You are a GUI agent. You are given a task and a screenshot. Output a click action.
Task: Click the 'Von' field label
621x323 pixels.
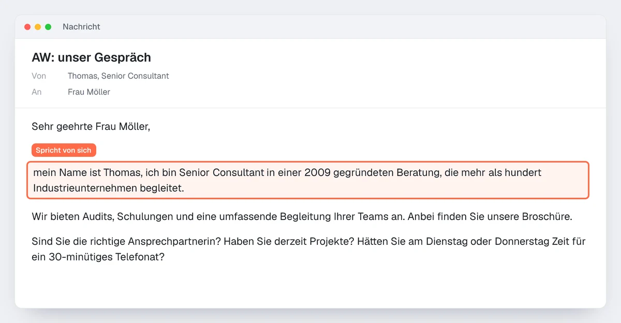pyautogui.click(x=39, y=76)
